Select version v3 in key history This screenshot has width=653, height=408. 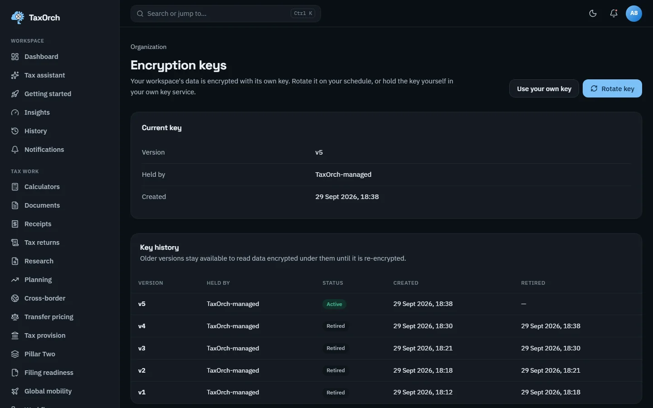tap(142, 348)
